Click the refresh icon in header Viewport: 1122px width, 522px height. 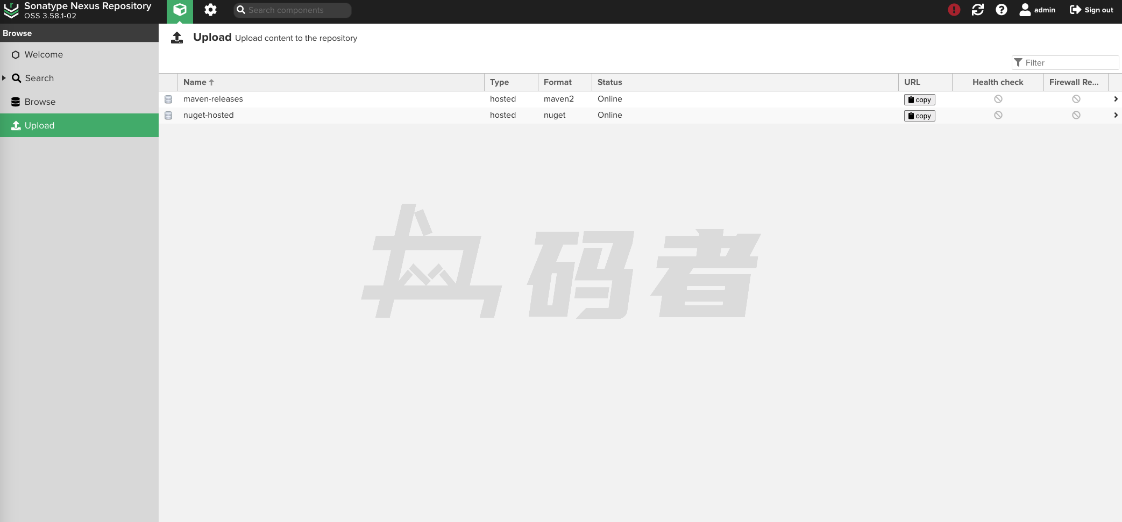[x=977, y=10]
